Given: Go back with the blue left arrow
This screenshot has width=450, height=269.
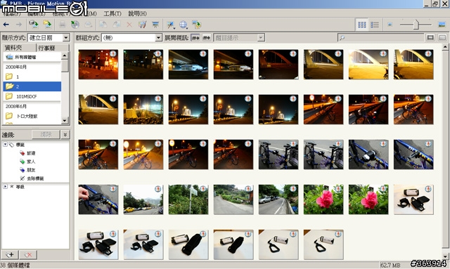Looking at the screenshot, I should click(x=6, y=25).
